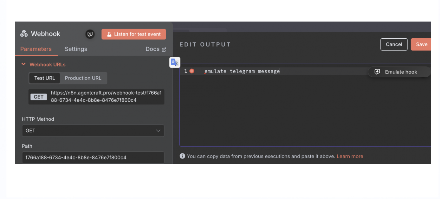
Task: Open the Learn more link
Action: click(350, 156)
